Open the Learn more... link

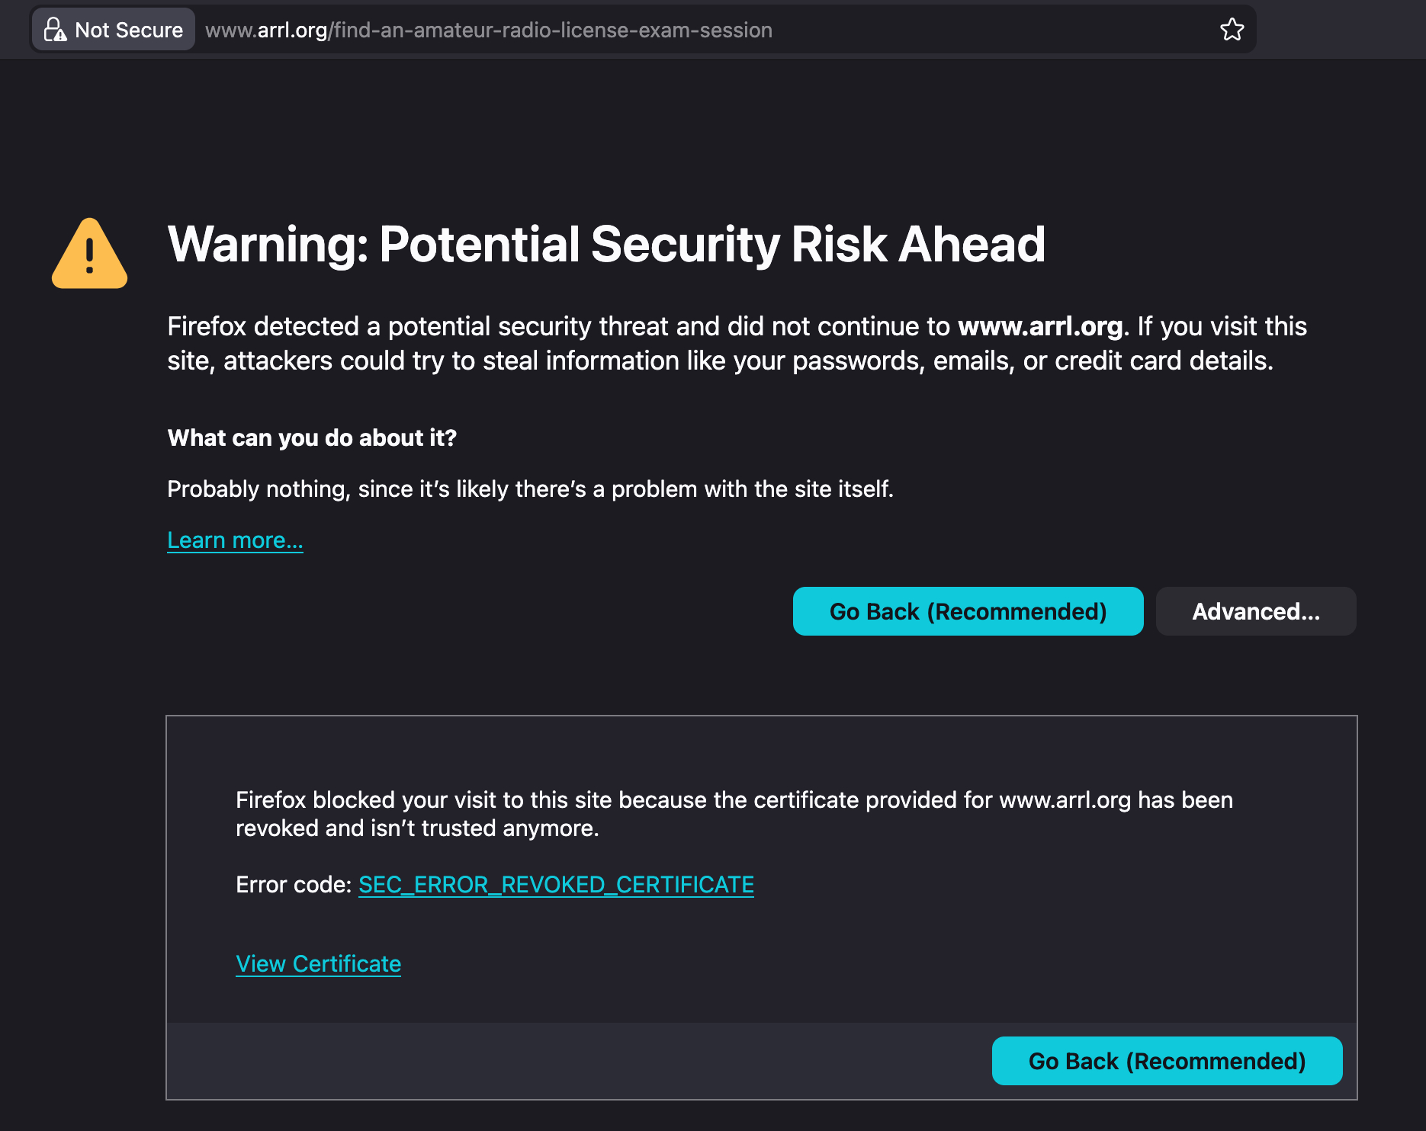[235, 540]
